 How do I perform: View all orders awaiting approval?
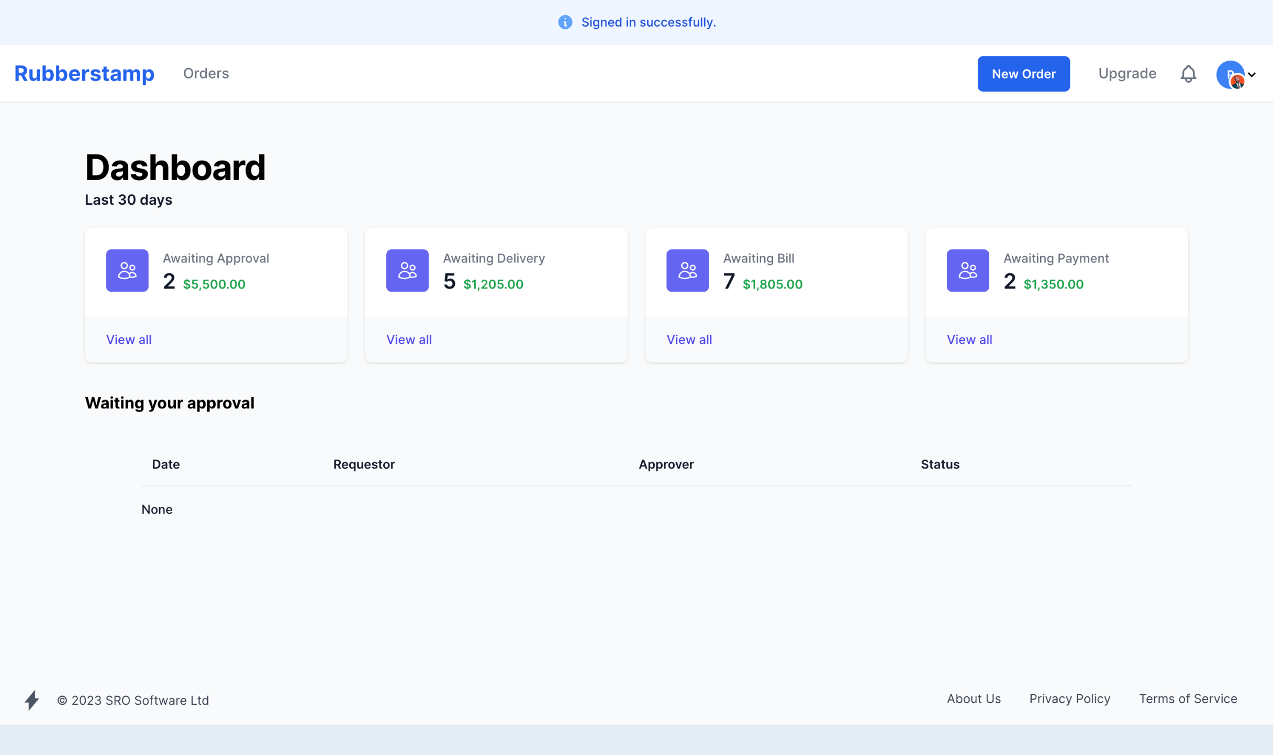[x=129, y=339]
